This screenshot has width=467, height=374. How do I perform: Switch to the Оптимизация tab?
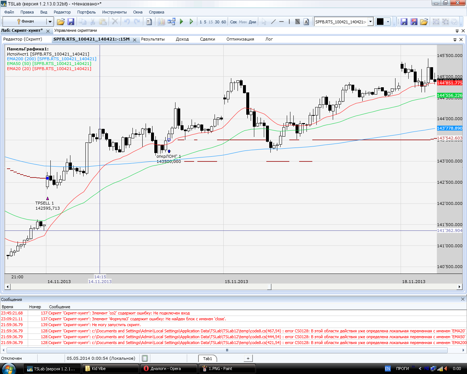coord(240,39)
